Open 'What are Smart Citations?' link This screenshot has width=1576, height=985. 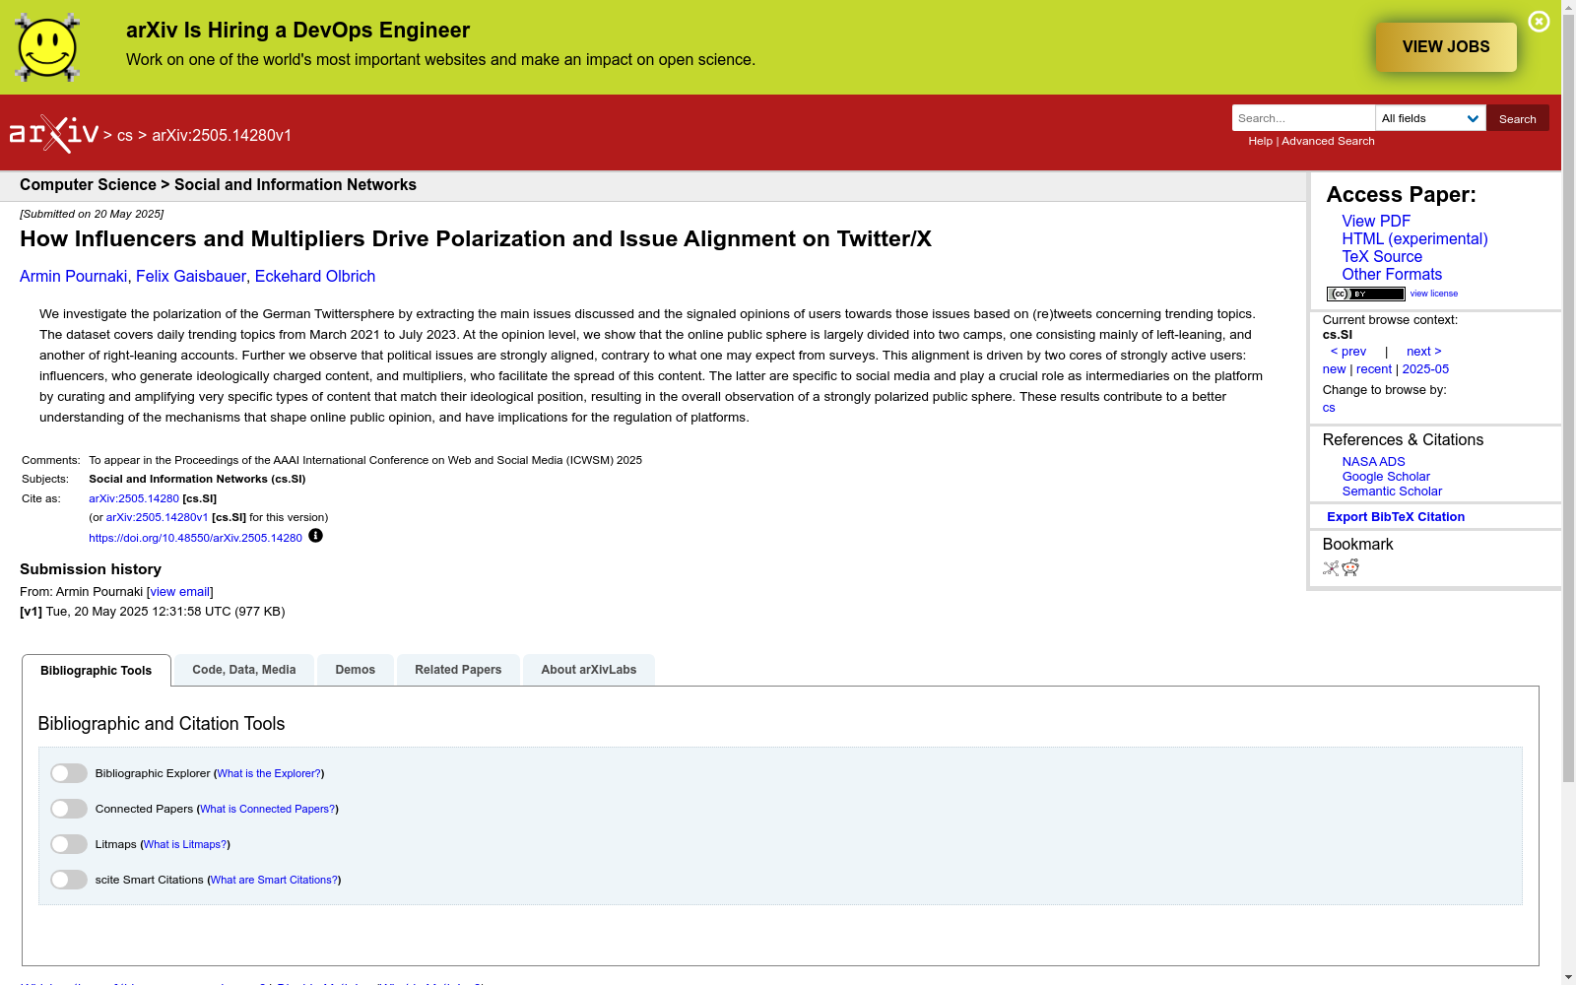(x=274, y=881)
